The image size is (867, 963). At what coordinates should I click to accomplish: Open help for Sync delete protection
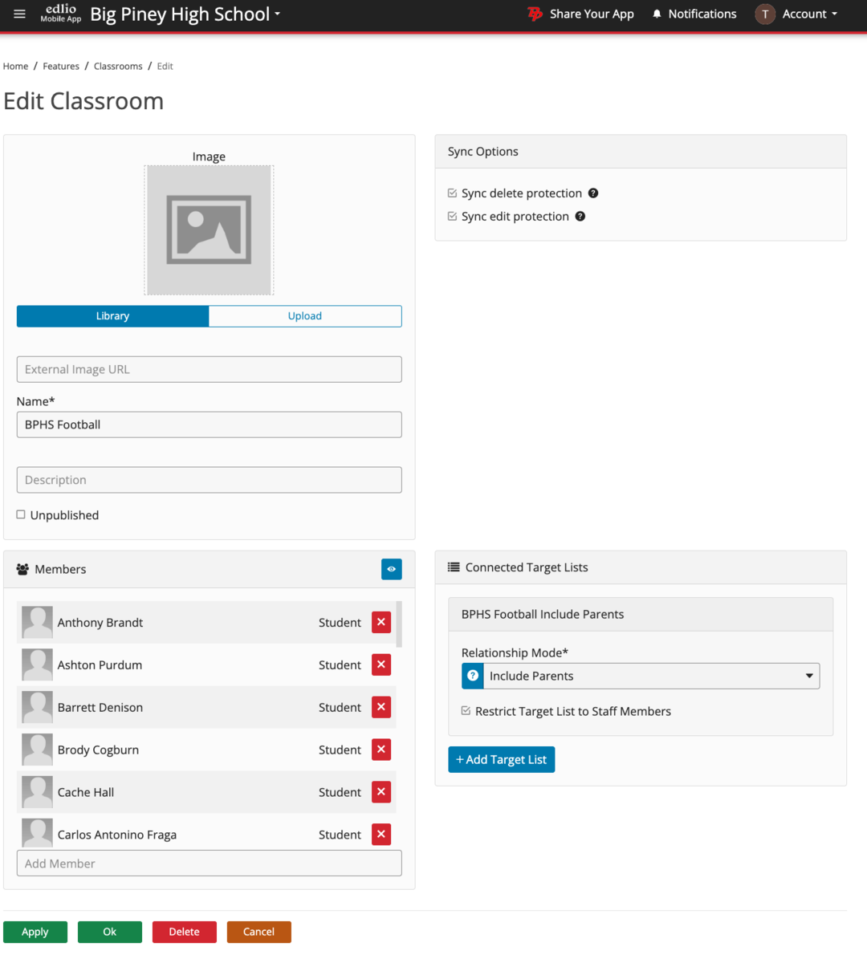click(592, 193)
